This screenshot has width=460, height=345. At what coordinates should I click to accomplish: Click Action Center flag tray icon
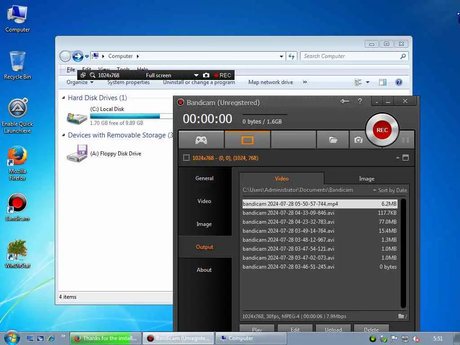tap(394, 339)
